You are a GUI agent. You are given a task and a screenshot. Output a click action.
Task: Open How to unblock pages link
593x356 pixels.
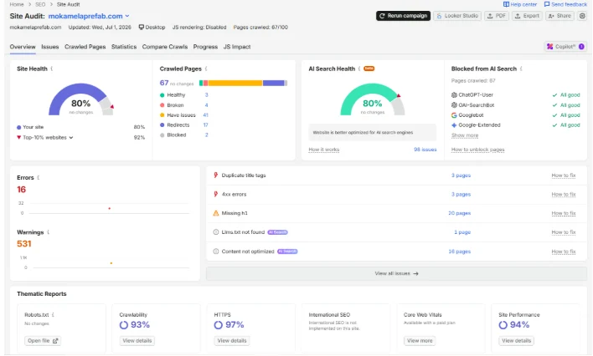[477, 150]
